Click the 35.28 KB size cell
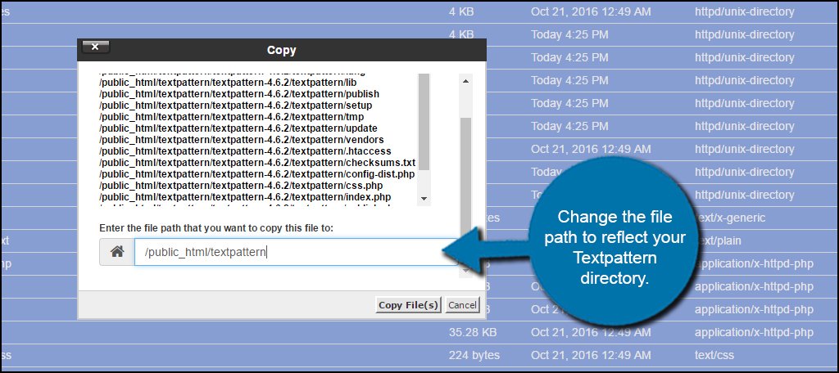 pyautogui.click(x=473, y=332)
